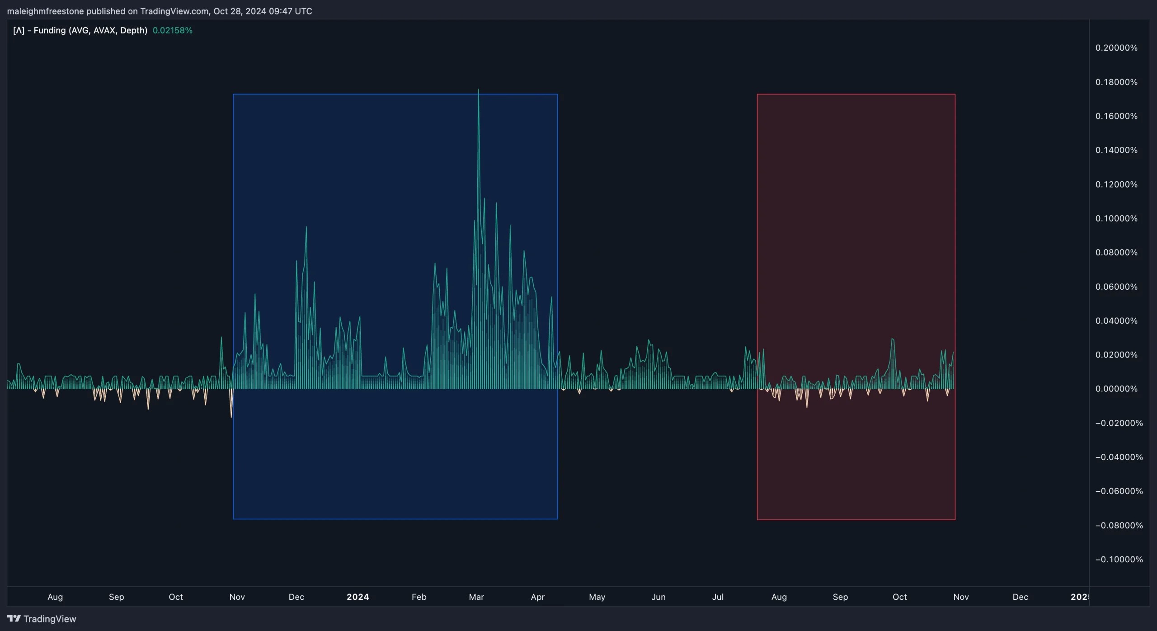Open the TradingView.com link
1157x631 pixels.
pos(172,11)
